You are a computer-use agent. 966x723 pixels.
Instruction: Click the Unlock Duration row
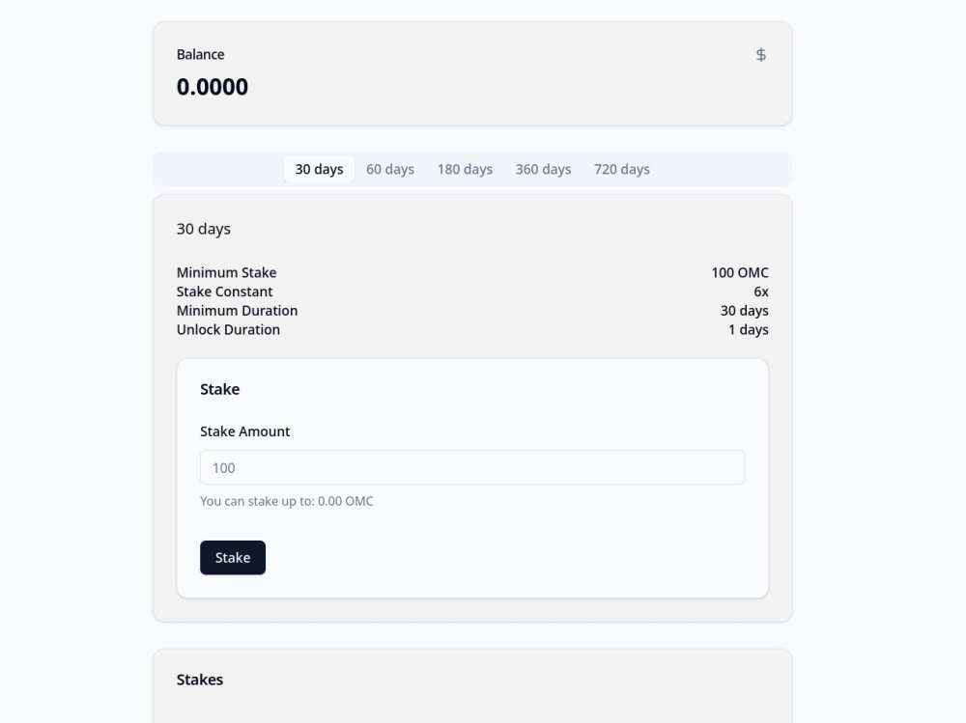228,329
